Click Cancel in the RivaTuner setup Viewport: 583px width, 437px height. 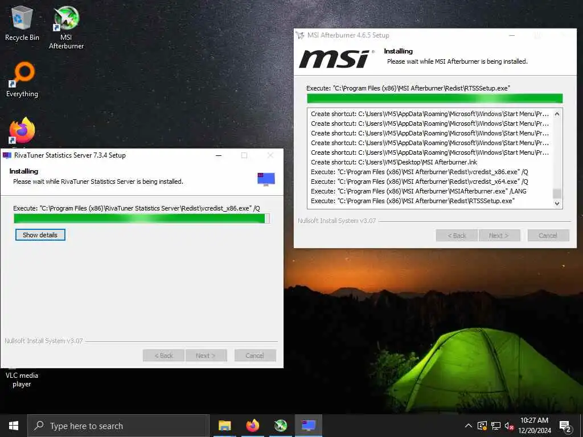click(x=255, y=356)
